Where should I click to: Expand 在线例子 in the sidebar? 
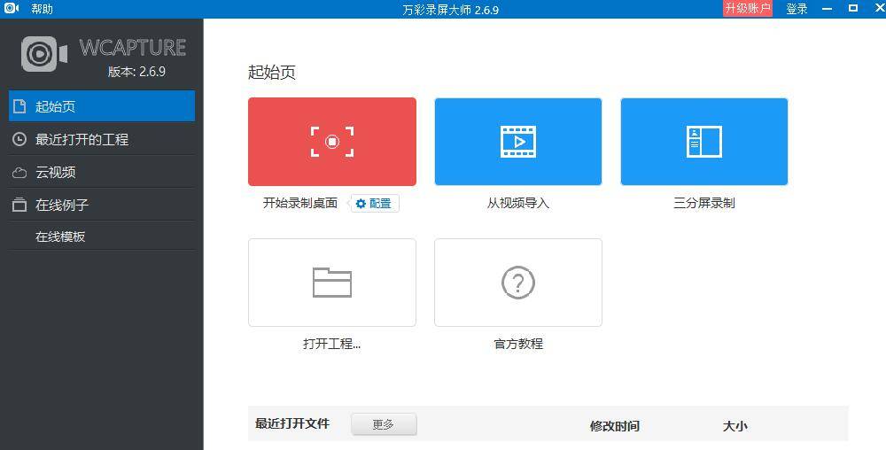[x=62, y=205]
